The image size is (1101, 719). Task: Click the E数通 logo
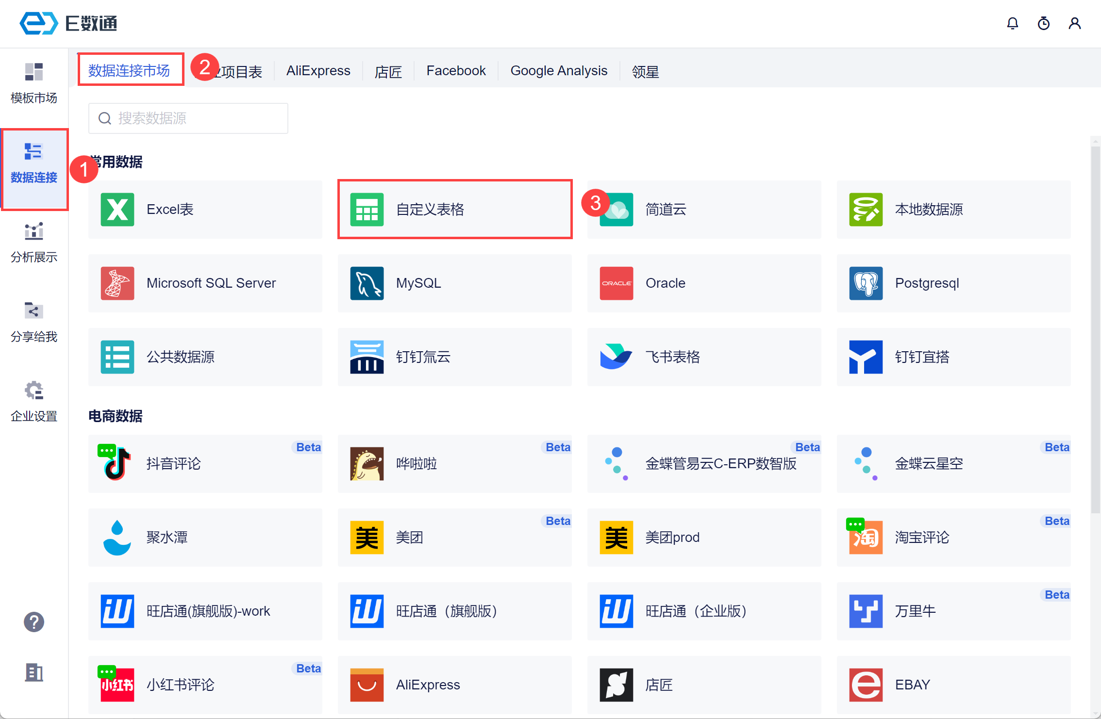68,23
